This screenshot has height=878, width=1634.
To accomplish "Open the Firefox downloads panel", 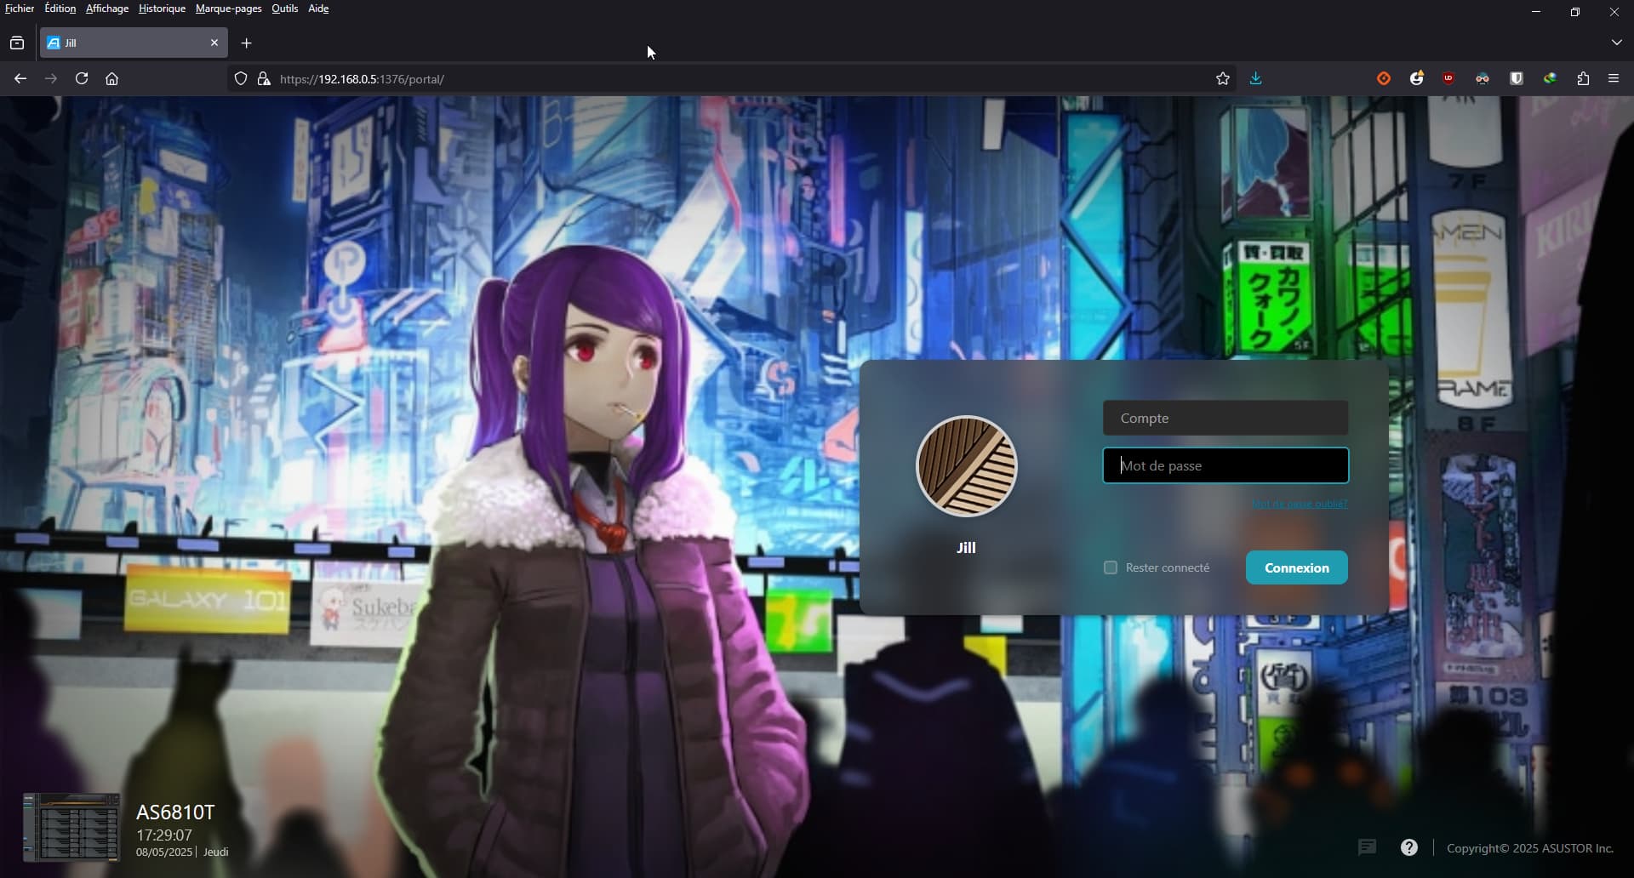I will click(1255, 79).
